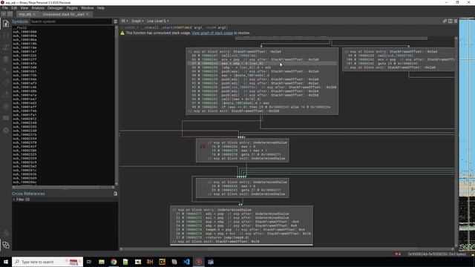The image size is (475, 267).
Task: Select _ftol2 in the symbol list
Action: 20,28
